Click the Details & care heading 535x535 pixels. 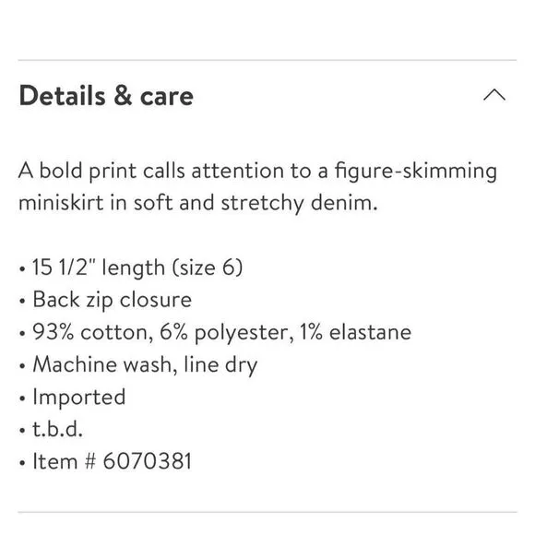106,96
